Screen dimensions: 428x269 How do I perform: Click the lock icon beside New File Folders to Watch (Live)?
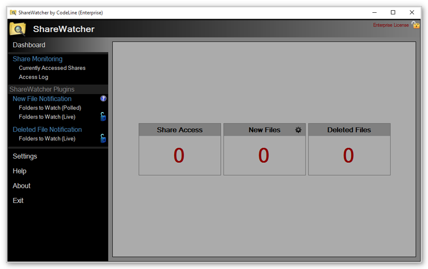click(103, 116)
